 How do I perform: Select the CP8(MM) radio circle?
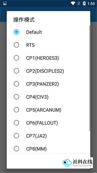click(16, 149)
